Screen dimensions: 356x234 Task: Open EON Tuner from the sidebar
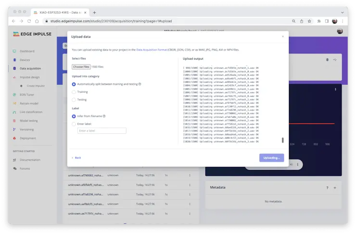point(26,95)
